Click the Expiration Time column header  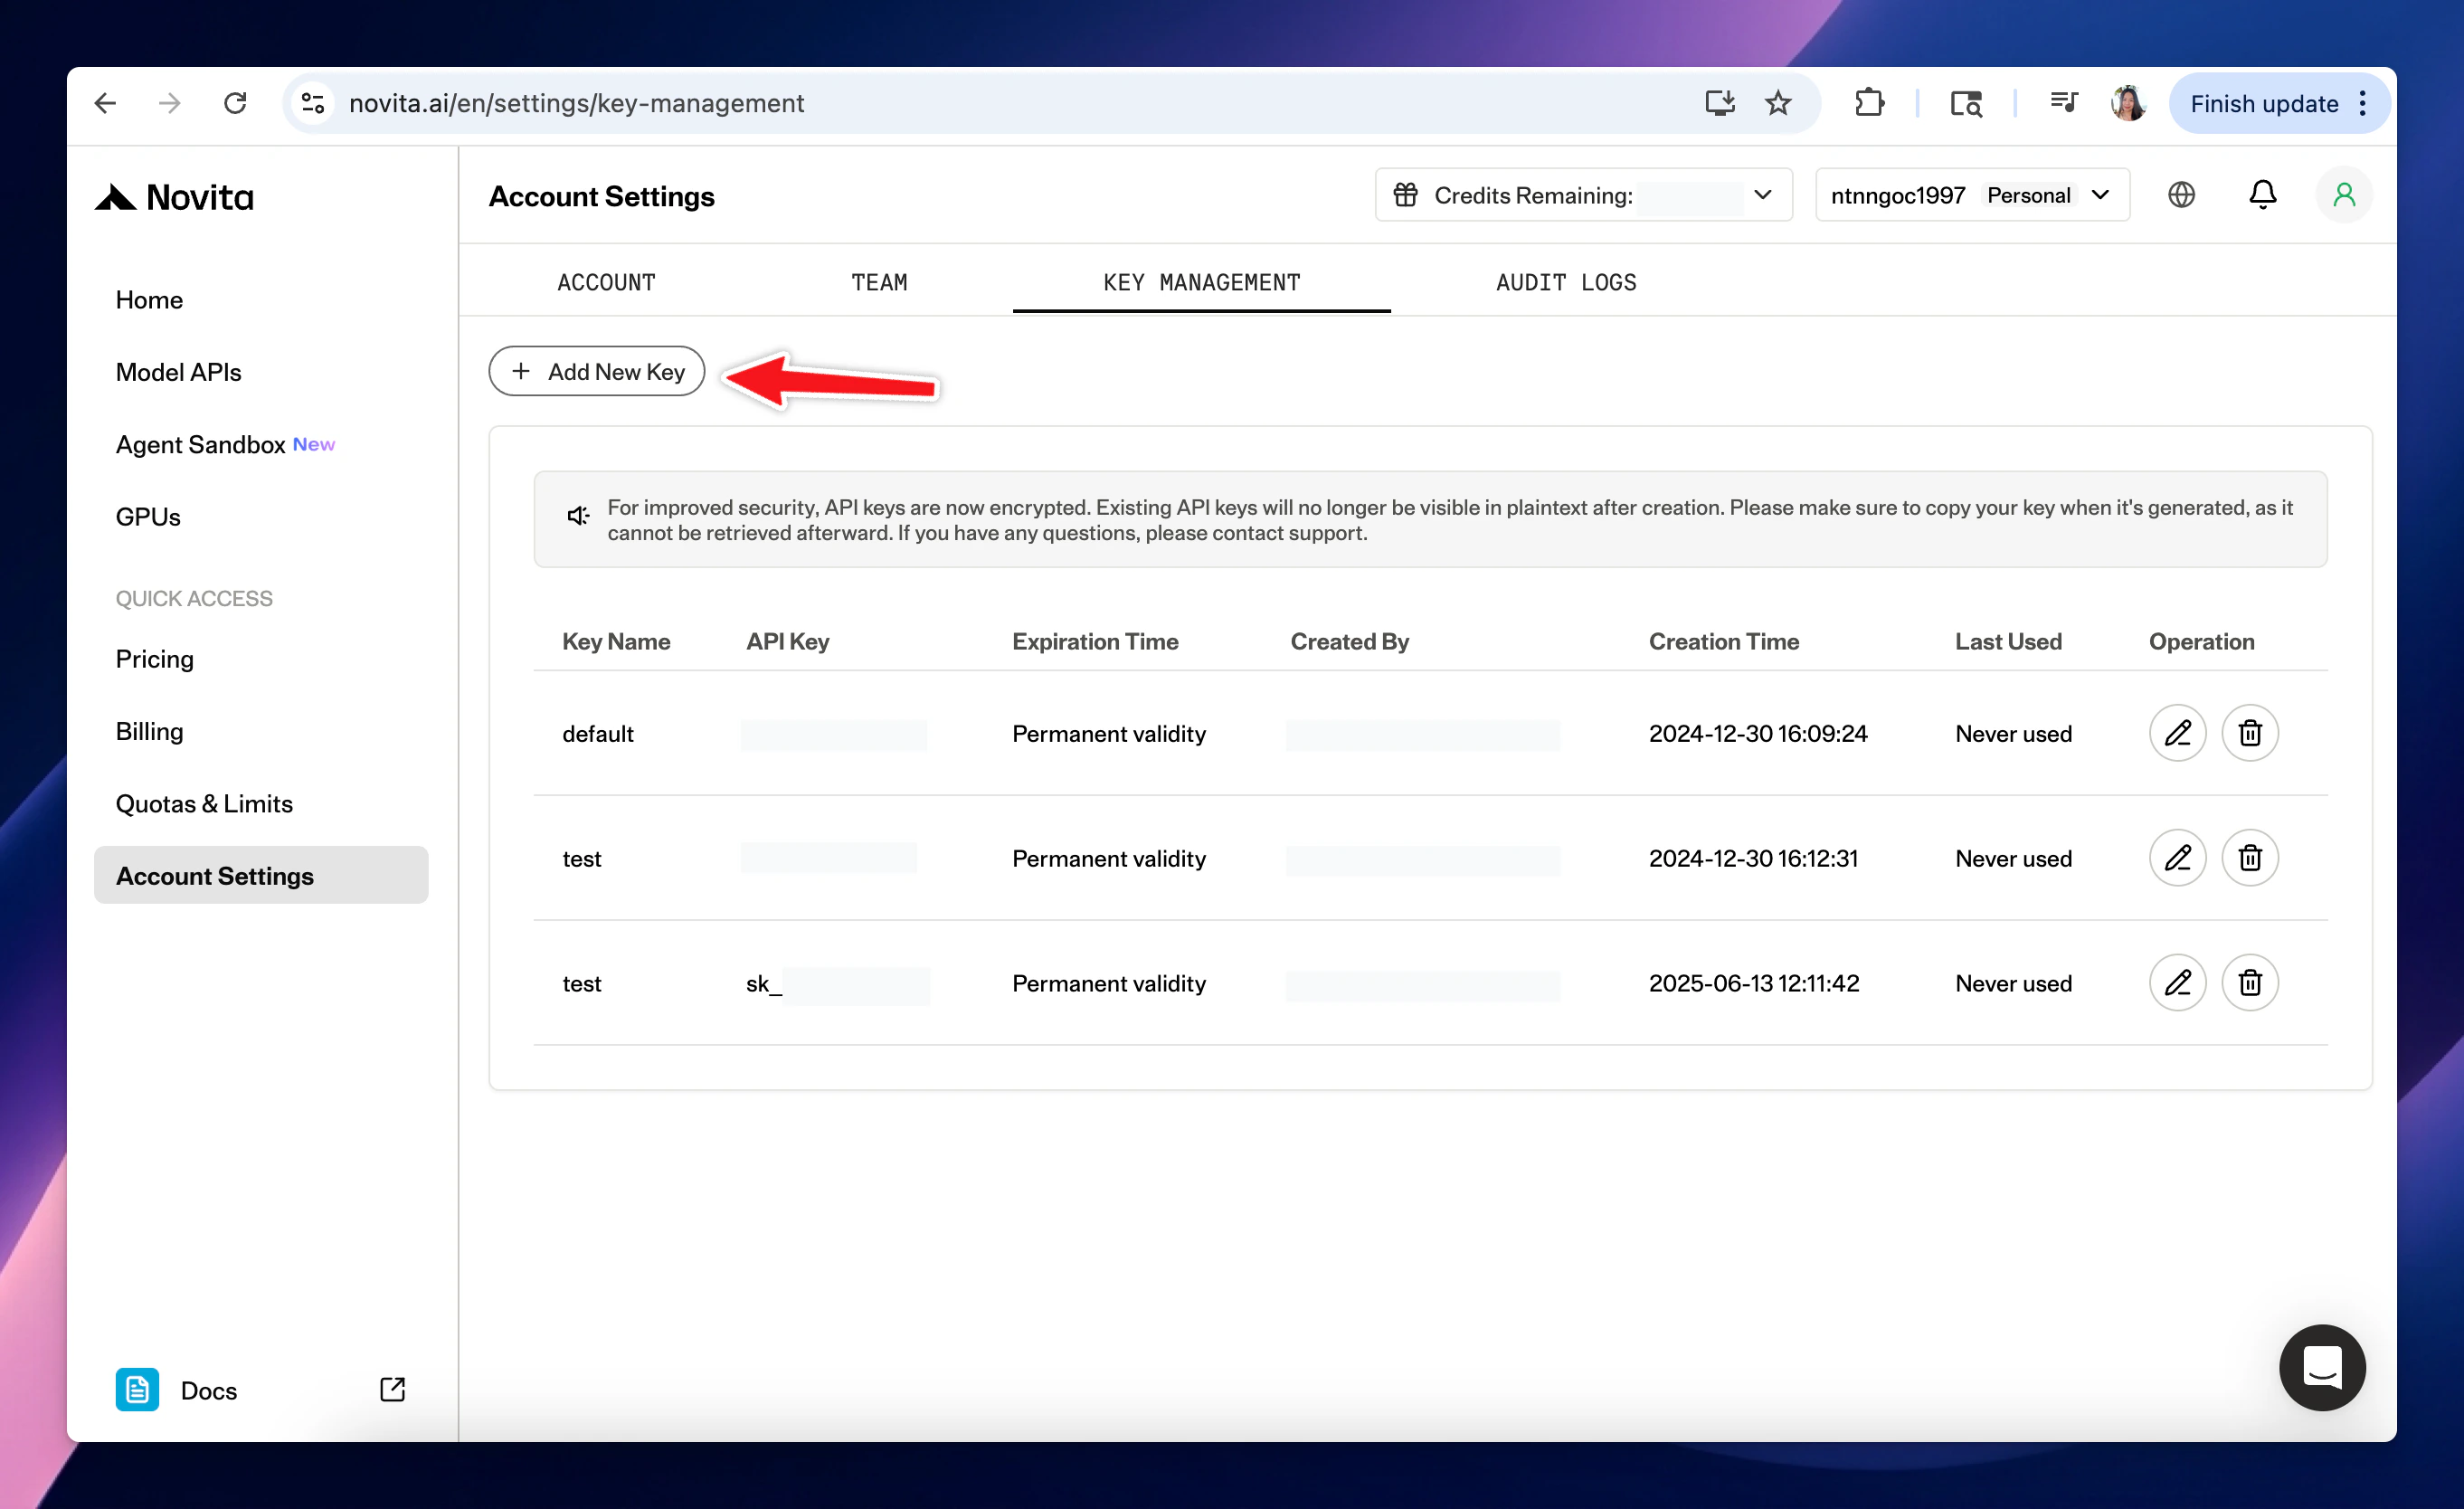(x=1095, y=642)
